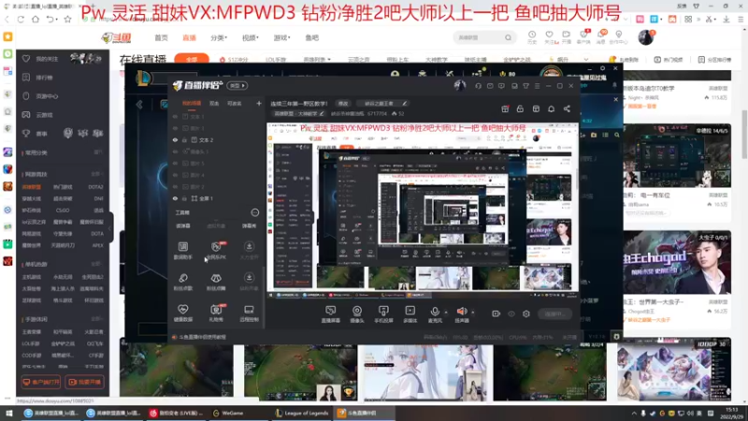
Task: Click the Douyu search box
Action: tap(484, 37)
